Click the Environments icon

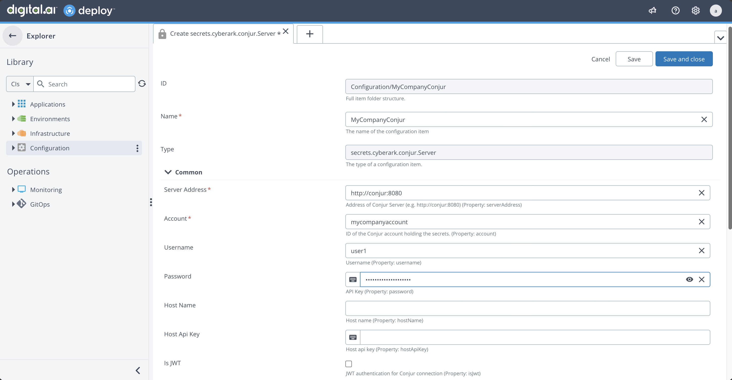(x=22, y=119)
